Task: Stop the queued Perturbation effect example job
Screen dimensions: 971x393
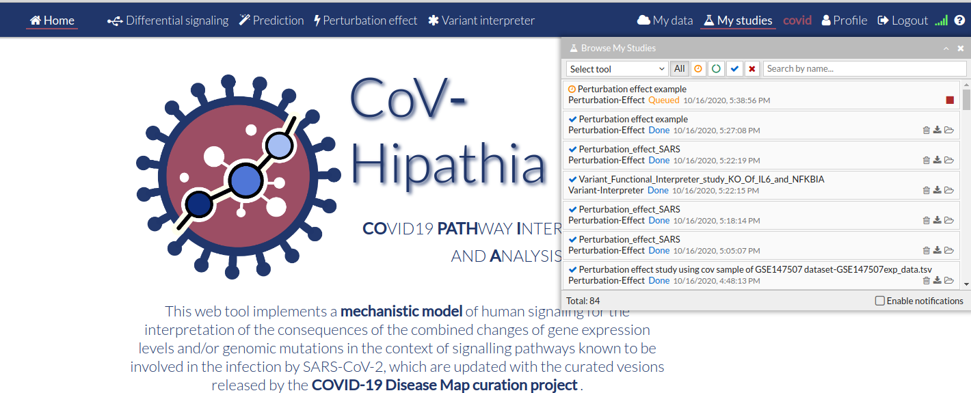Action: point(950,100)
